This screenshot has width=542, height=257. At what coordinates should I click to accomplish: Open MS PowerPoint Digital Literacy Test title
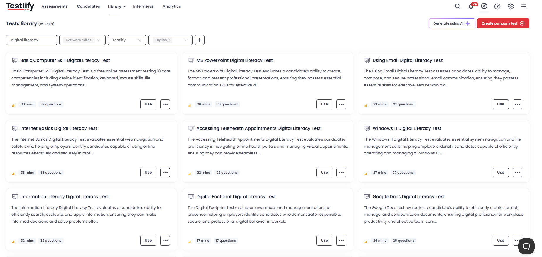[234, 60]
